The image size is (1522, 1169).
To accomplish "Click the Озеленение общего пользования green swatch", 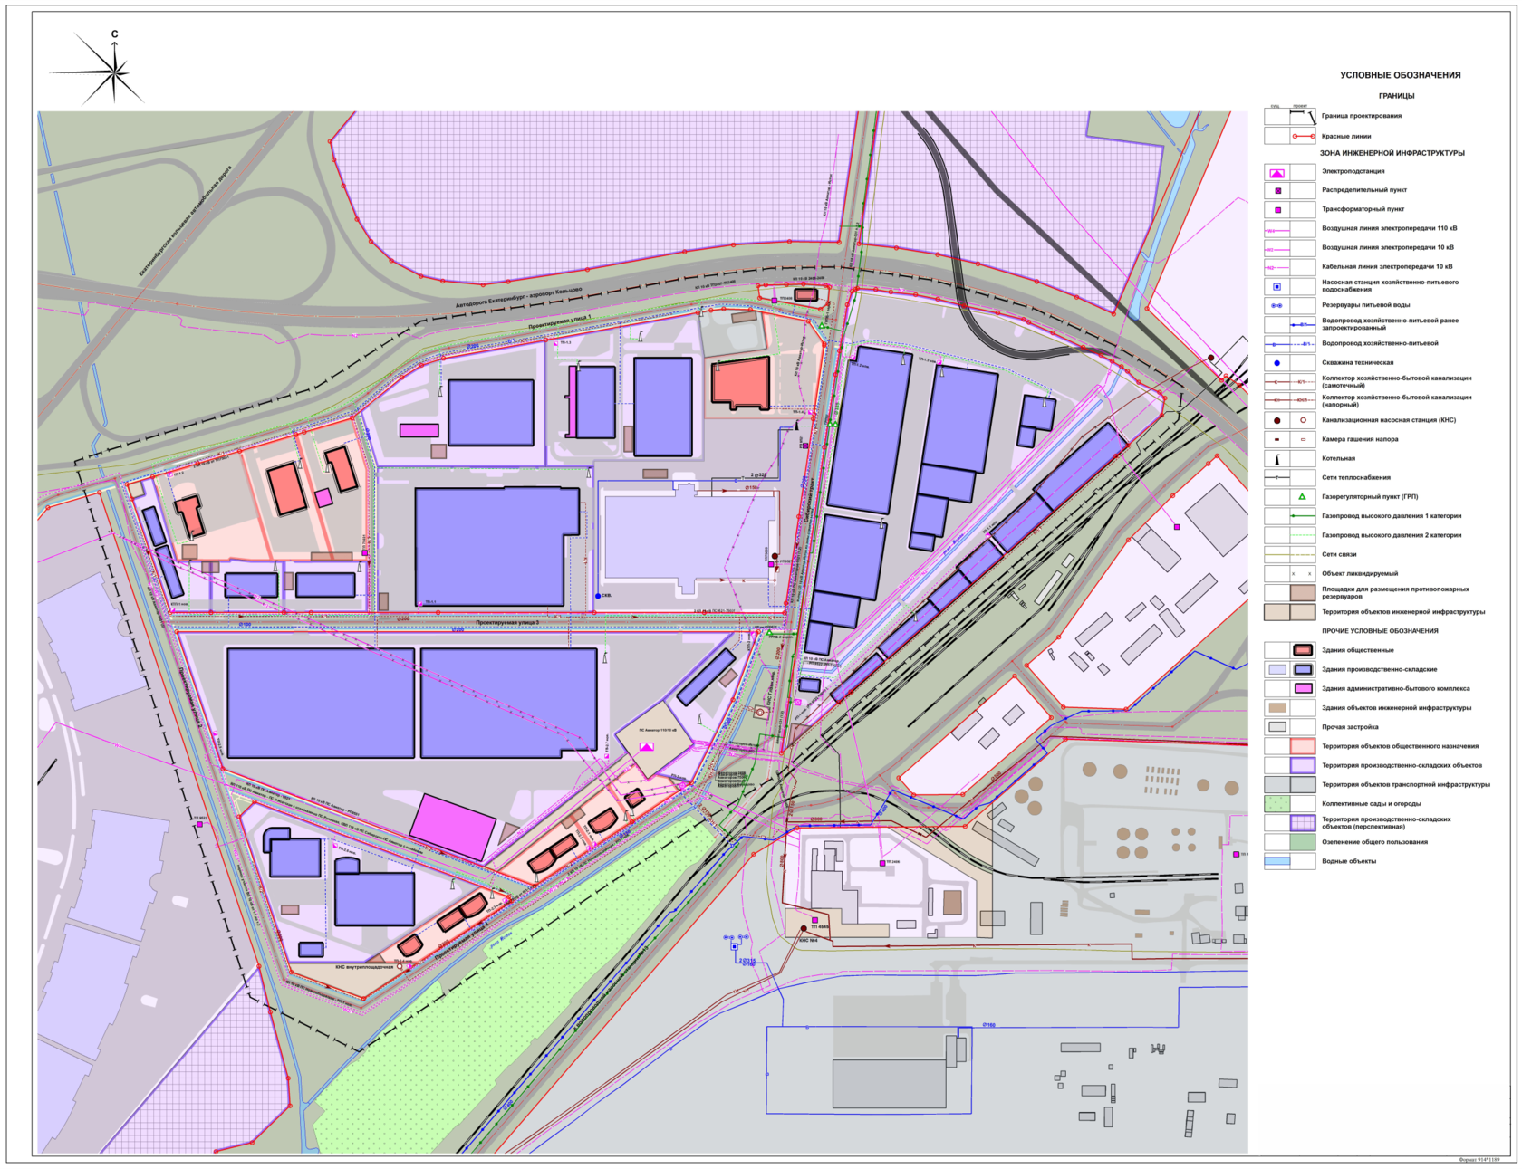I will click(x=1303, y=842).
